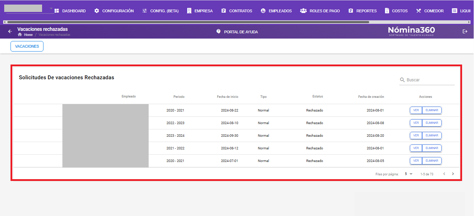The width and height of the screenshot is (474, 216).
Task: Click the help question mark icon
Action: (219, 31)
